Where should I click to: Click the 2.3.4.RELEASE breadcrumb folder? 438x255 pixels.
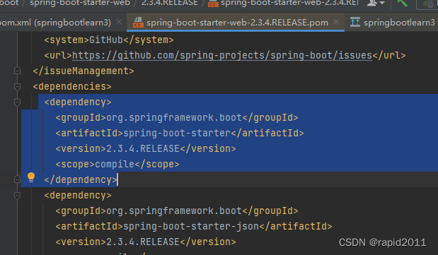pyautogui.click(x=170, y=3)
